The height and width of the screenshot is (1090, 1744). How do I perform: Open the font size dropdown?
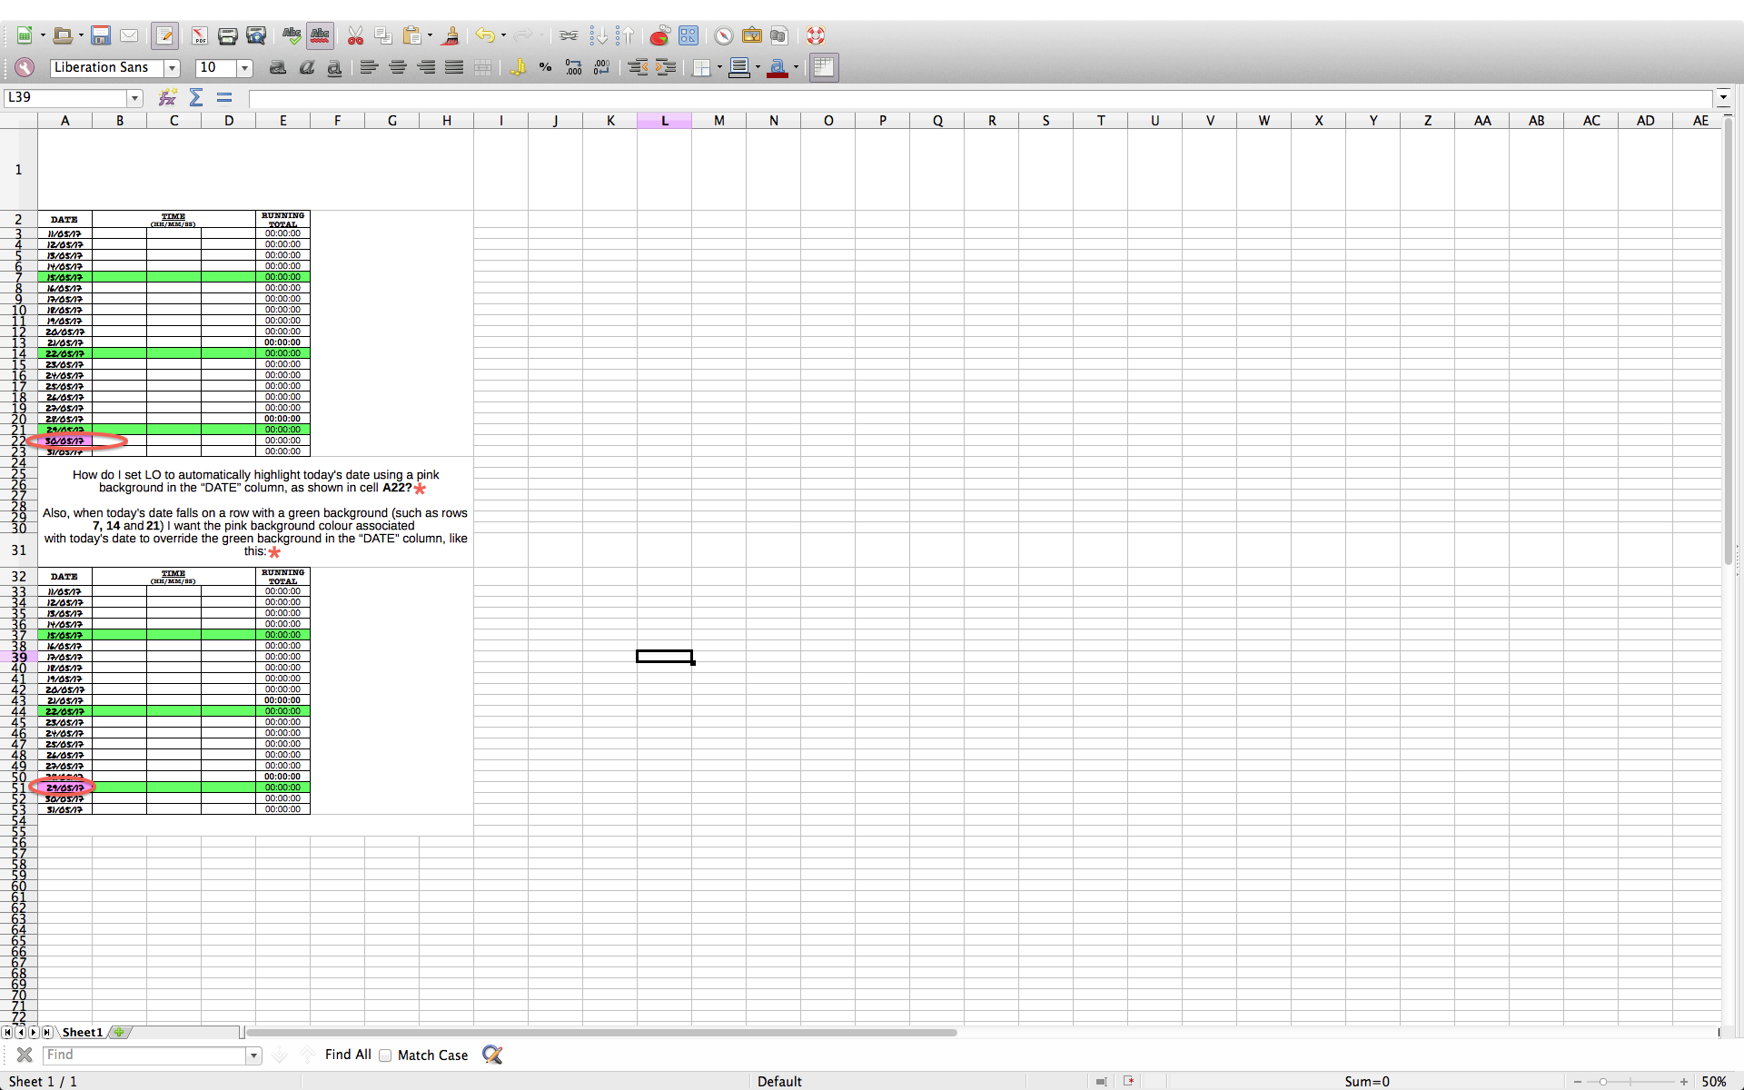click(244, 68)
